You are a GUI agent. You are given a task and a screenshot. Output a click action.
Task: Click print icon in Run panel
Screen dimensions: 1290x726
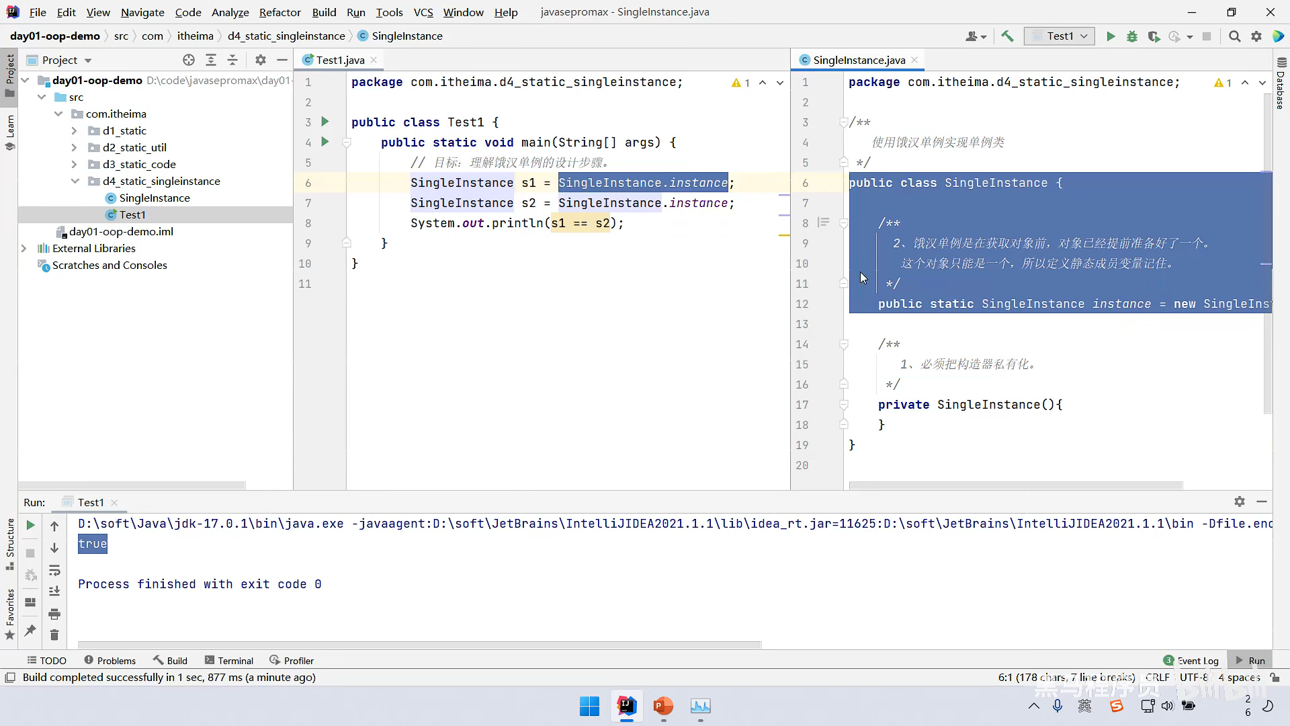[54, 614]
